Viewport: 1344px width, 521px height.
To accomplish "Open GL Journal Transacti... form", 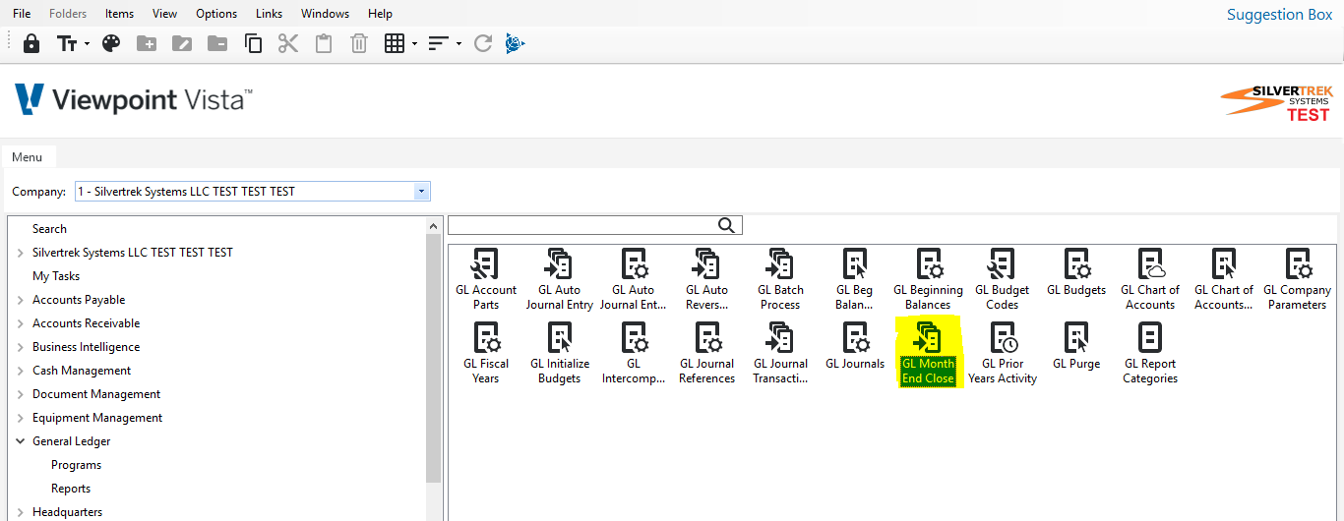I will [x=780, y=353].
